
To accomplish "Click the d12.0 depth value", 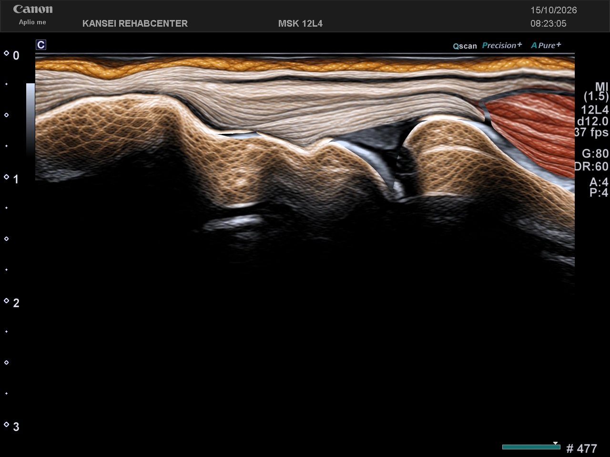I will [592, 121].
